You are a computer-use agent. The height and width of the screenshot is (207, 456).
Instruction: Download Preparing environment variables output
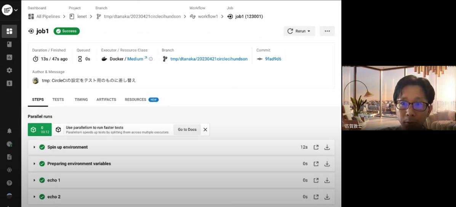(327, 164)
